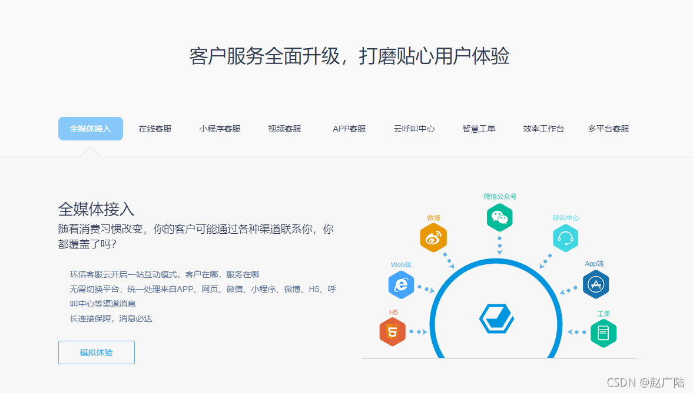
Task: Open the 云呼叫中心 tab
Action: coord(414,129)
